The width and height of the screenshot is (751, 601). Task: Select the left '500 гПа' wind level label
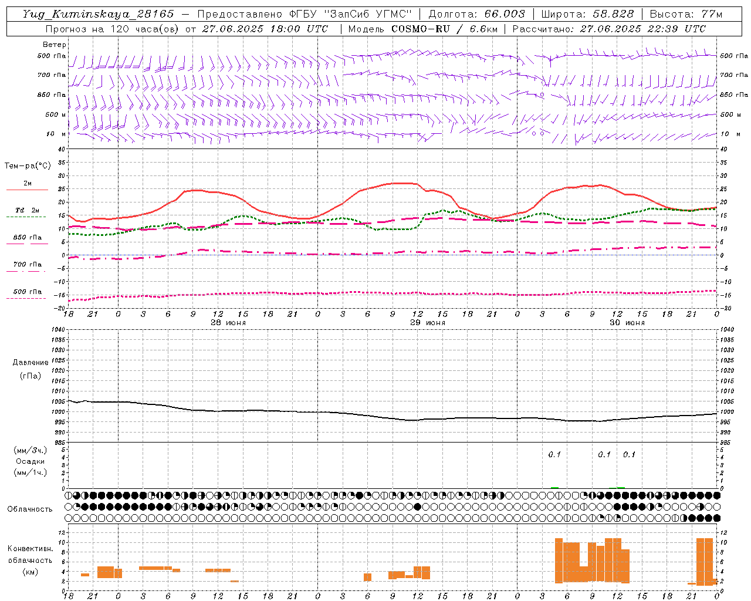[x=52, y=56]
